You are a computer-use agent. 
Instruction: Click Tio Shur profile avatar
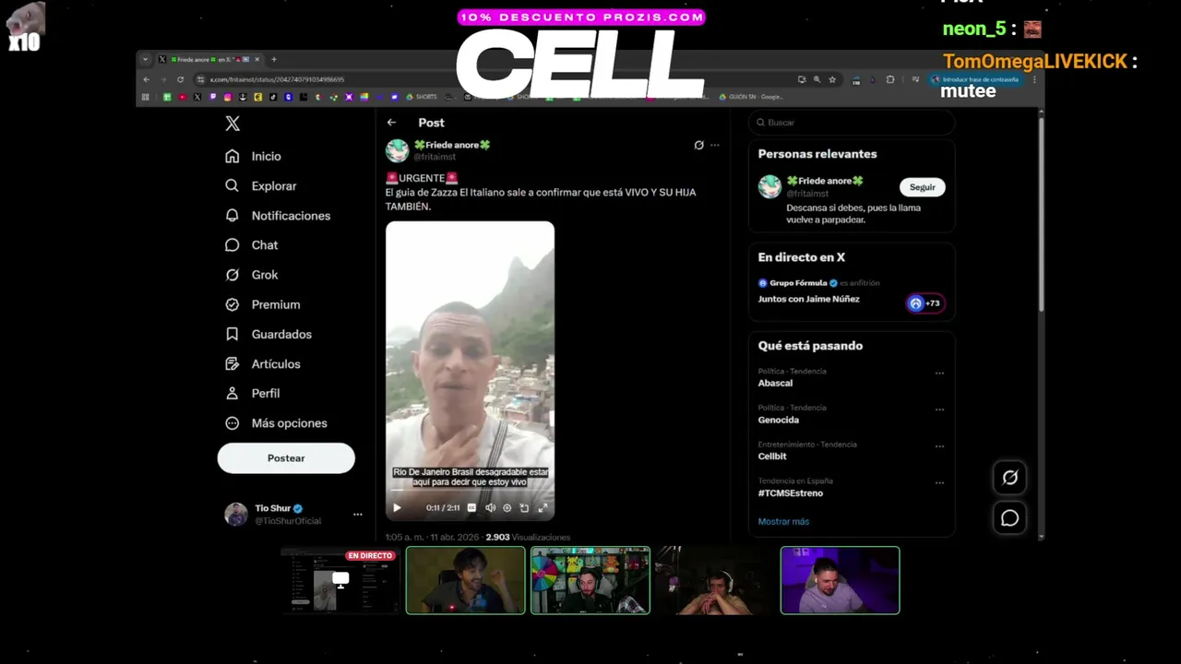pos(236,515)
